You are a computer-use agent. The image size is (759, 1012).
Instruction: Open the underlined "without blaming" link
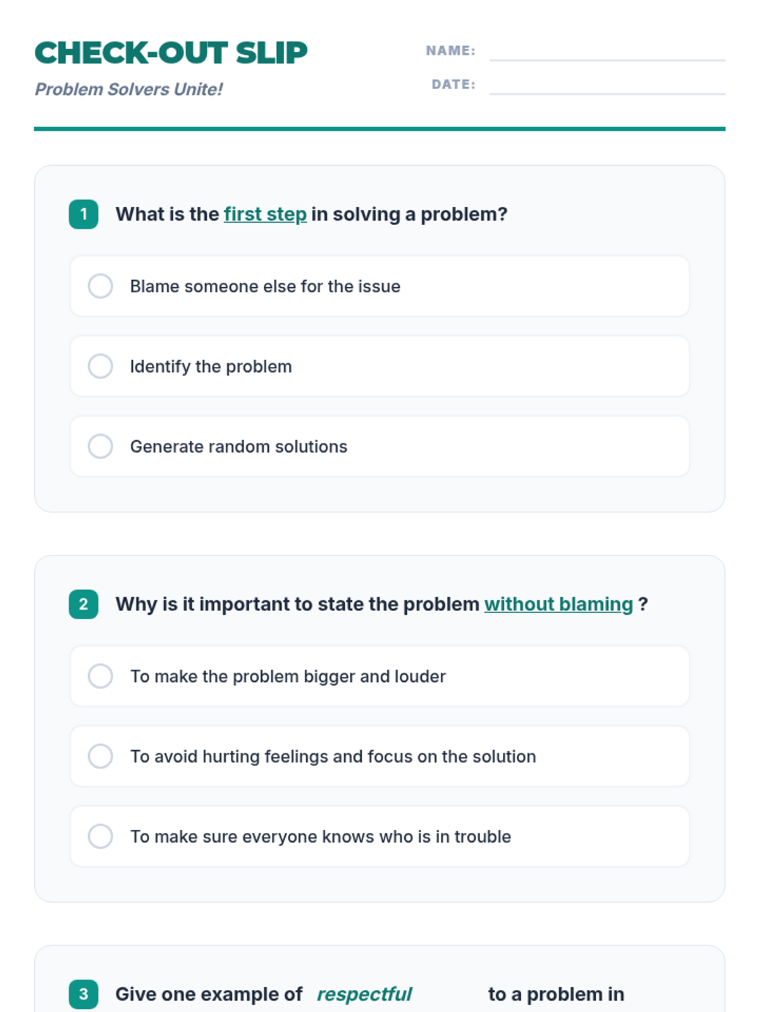558,604
